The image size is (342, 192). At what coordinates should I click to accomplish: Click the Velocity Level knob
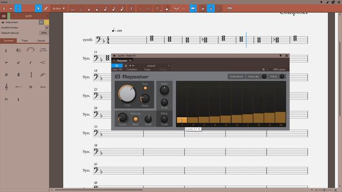pos(122,117)
